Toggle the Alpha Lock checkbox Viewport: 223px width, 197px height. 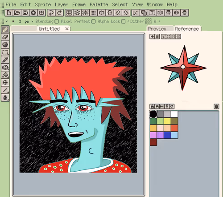(123, 21)
